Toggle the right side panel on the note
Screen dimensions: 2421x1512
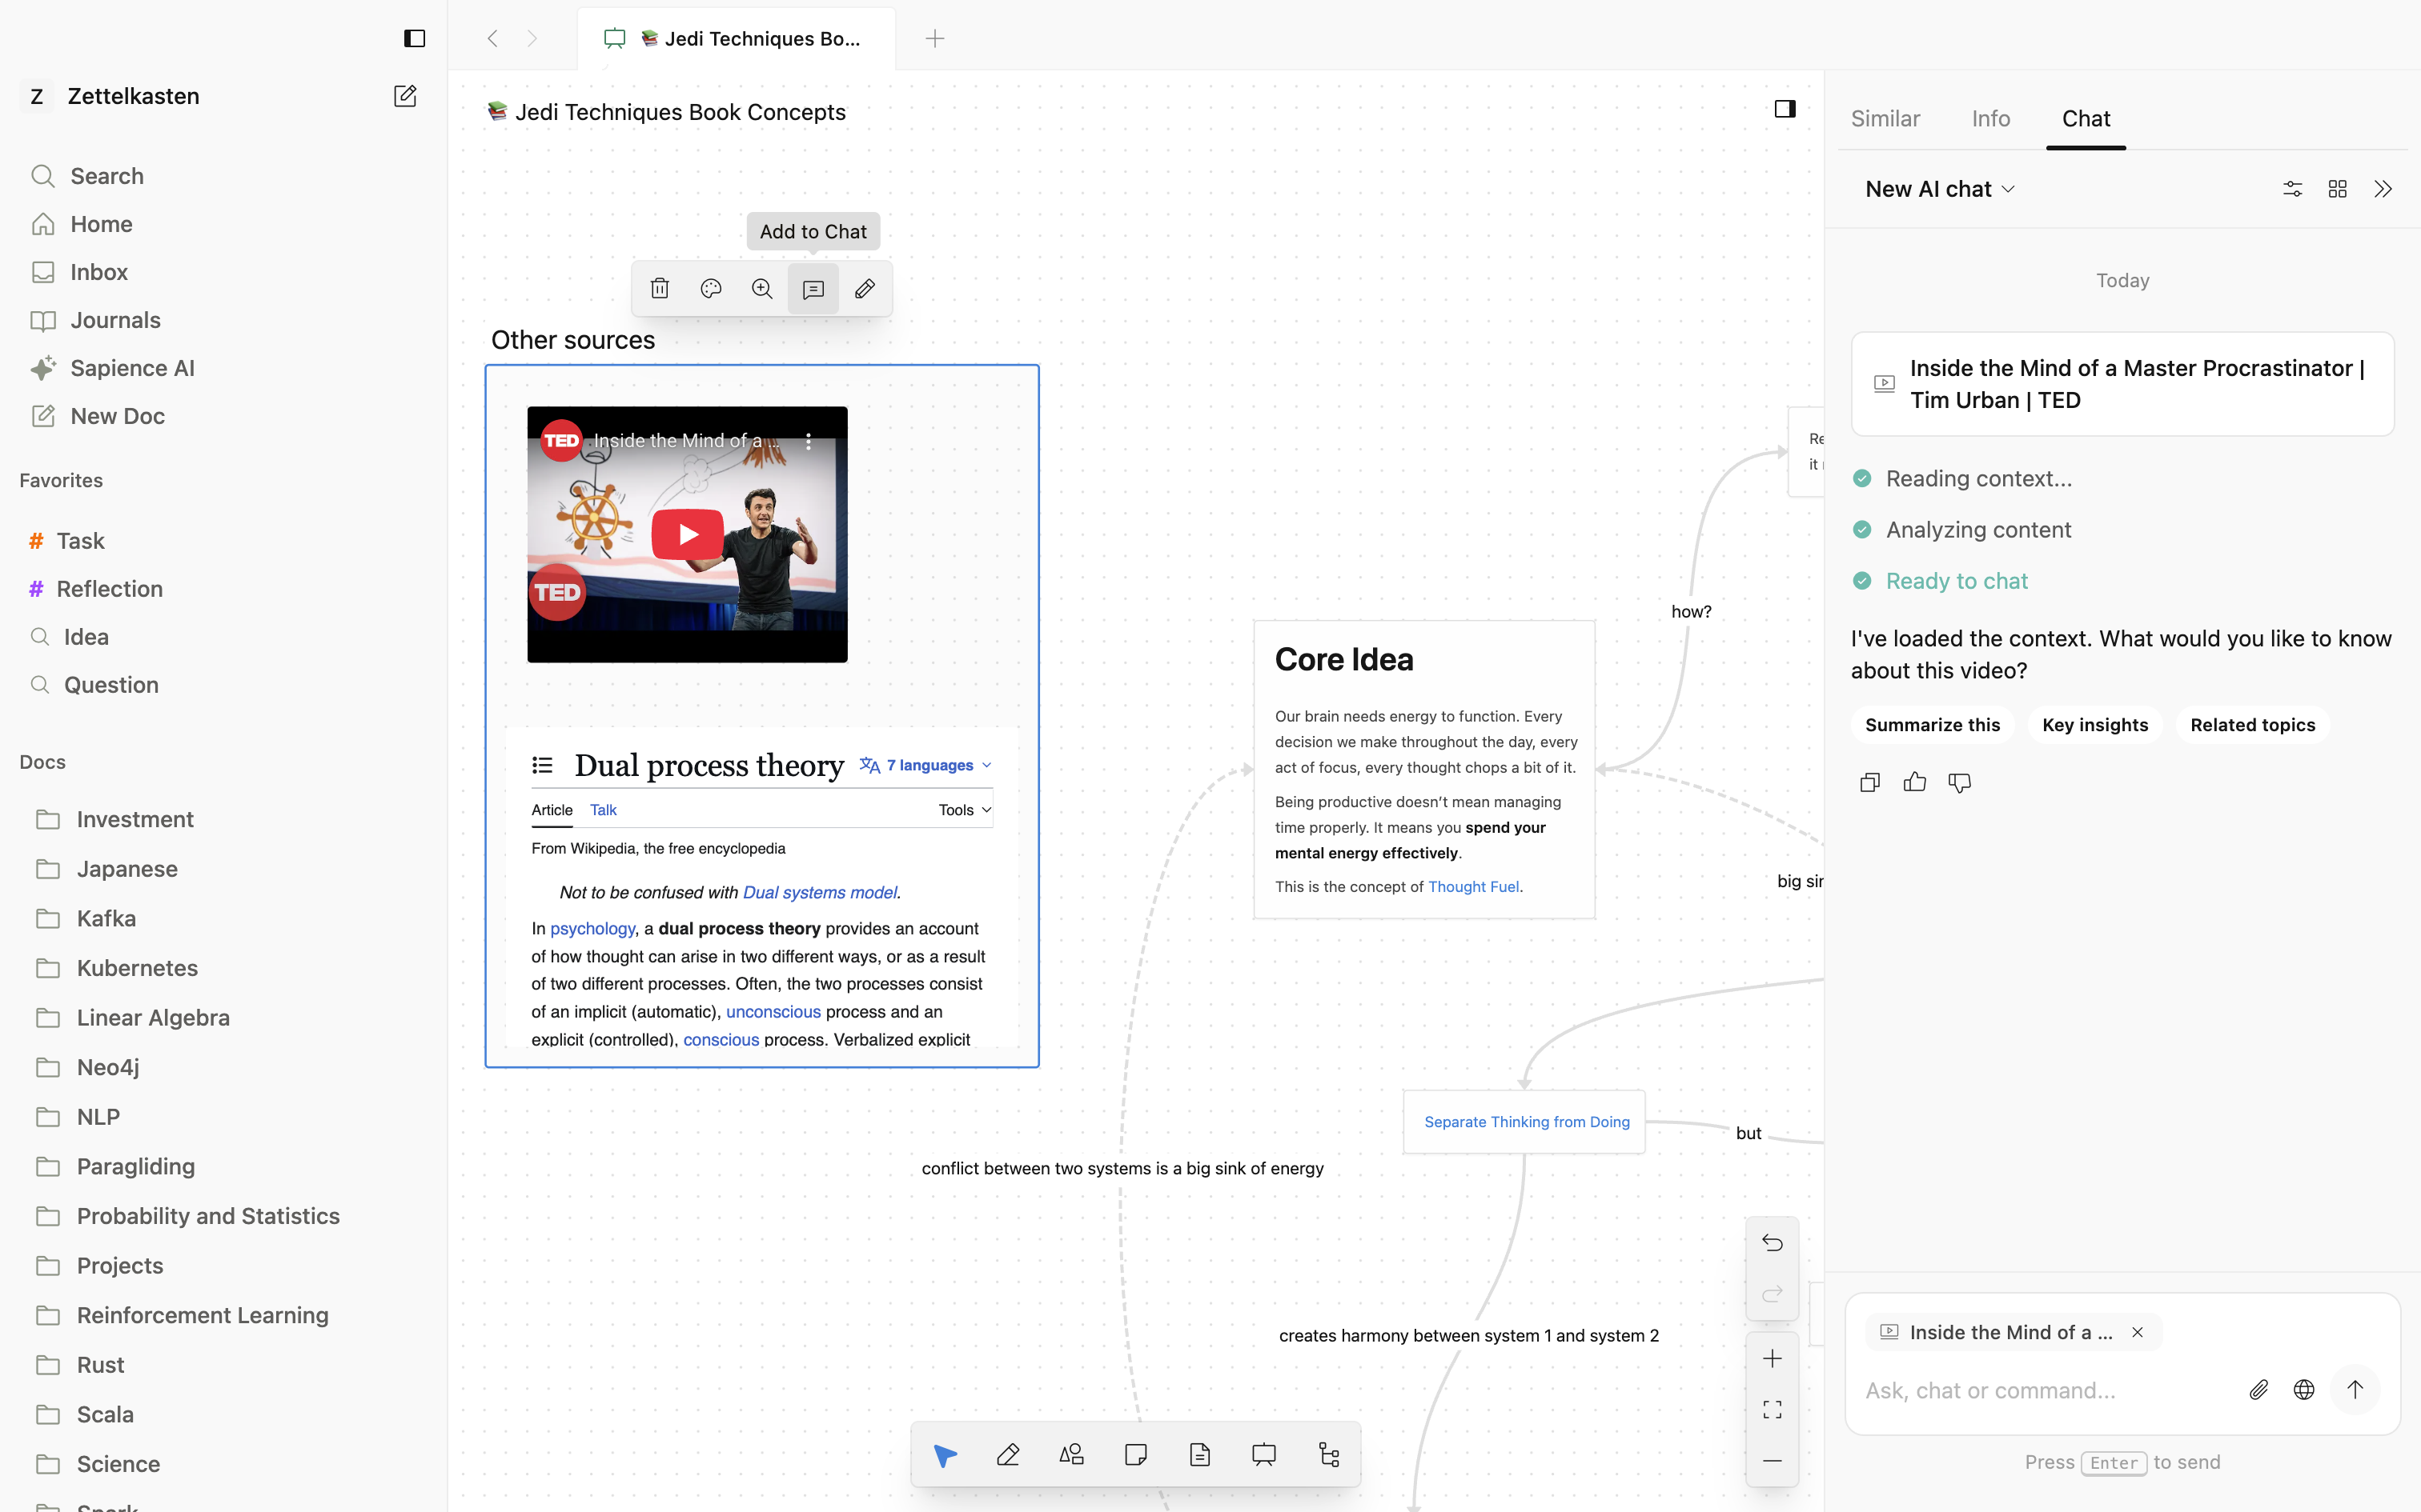point(1786,108)
